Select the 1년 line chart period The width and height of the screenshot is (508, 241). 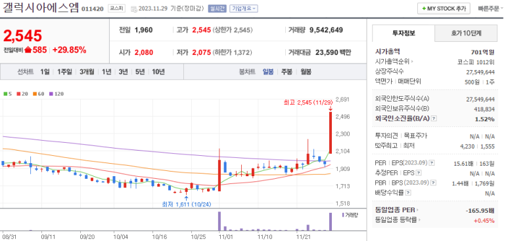click(106, 72)
